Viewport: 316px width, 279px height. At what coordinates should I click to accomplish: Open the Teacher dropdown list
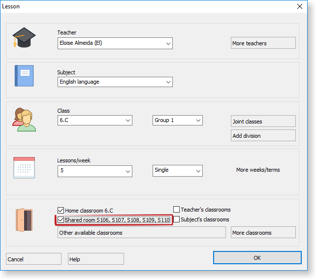(x=167, y=43)
